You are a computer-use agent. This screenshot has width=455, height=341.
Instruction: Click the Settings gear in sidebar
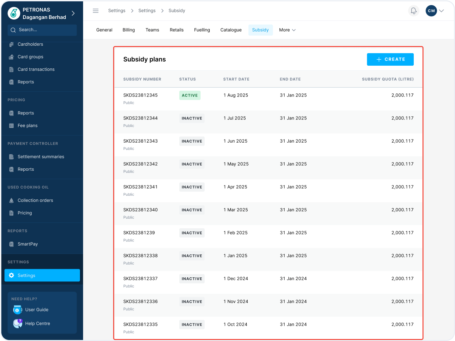coord(12,275)
